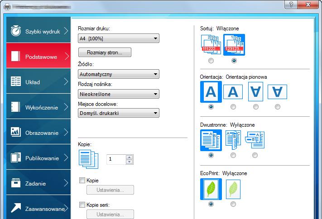The width and height of the screenshot is (322, 219).
Task: Switch to the Układ tab
Action: 38,81
